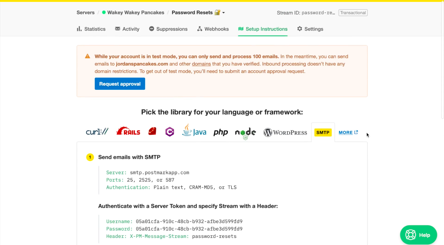Select the Node.js library logo
The image size is (444, 245).
tap(245, 133)
